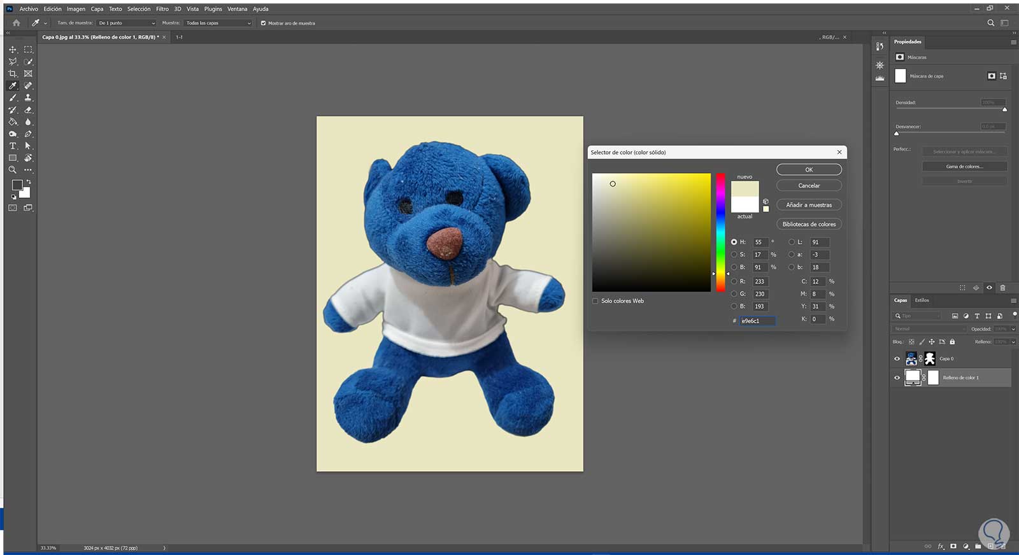Hide the Capa 0 layer
1019x555 pixels.
pos(897,359)
